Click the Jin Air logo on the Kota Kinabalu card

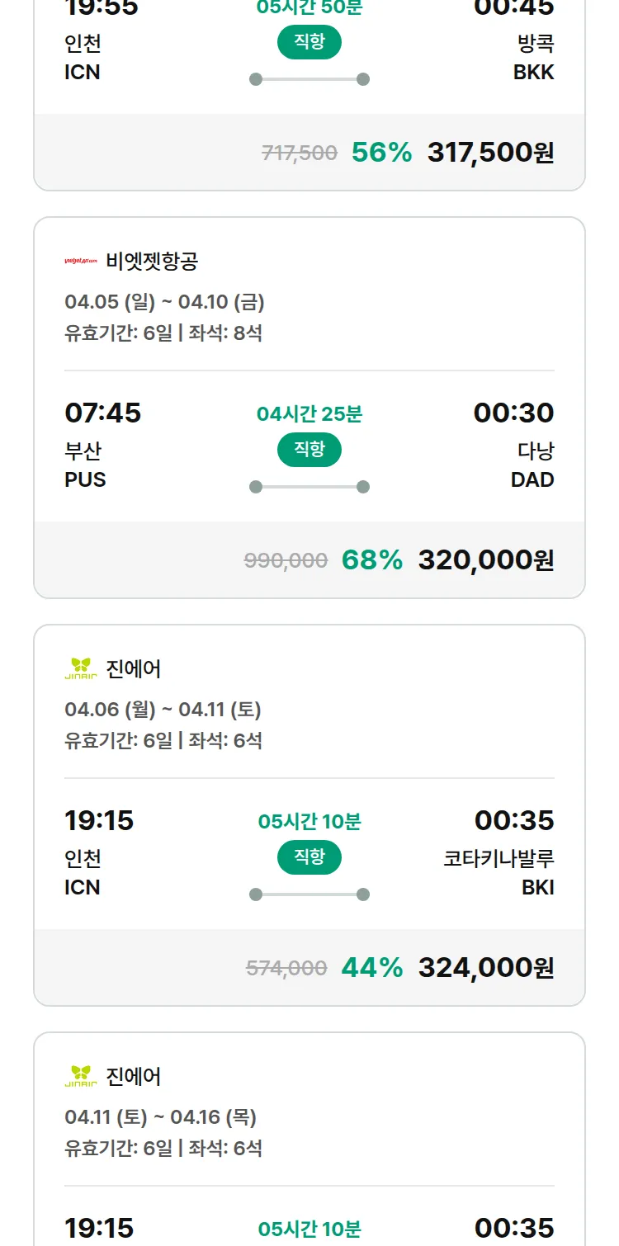click(81, 668)
